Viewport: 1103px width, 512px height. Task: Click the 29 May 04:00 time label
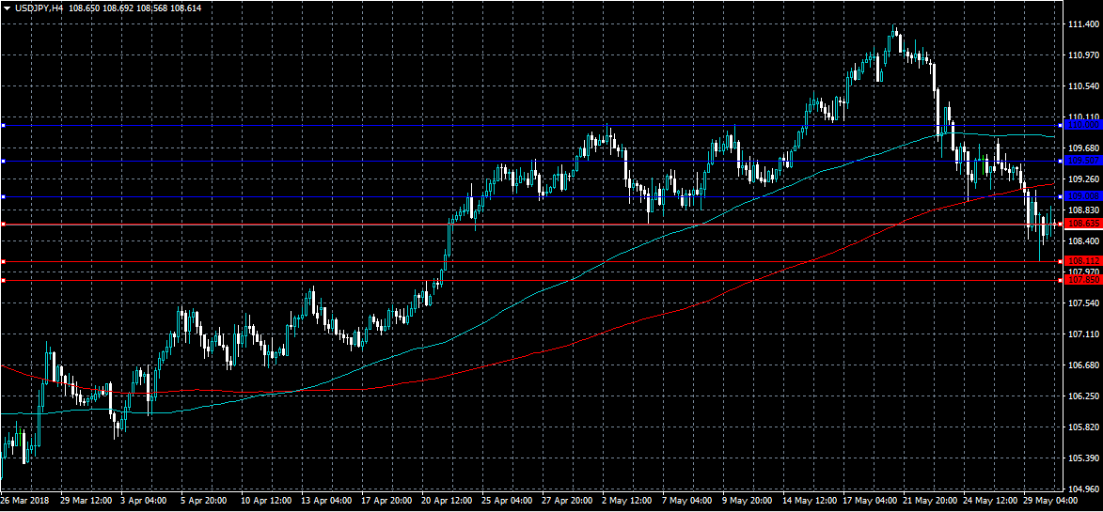[1049, 501]
